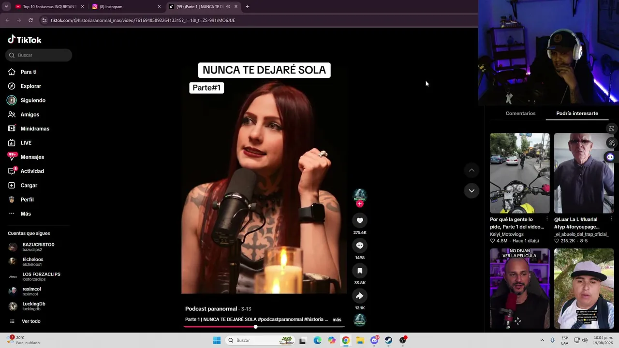Viewport: 619px width, 348px height.
Task: Open Steam from the taskbar
Action: tap(388, 340)
